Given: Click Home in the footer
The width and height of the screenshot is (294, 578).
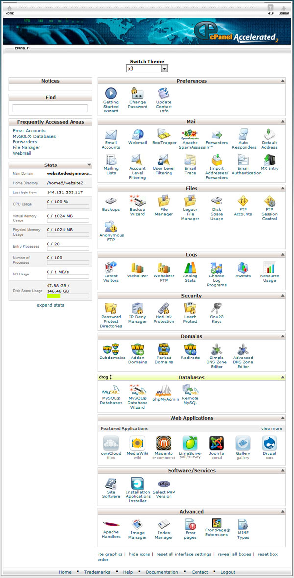Looking at the screenshot, I should click(65, 572).
